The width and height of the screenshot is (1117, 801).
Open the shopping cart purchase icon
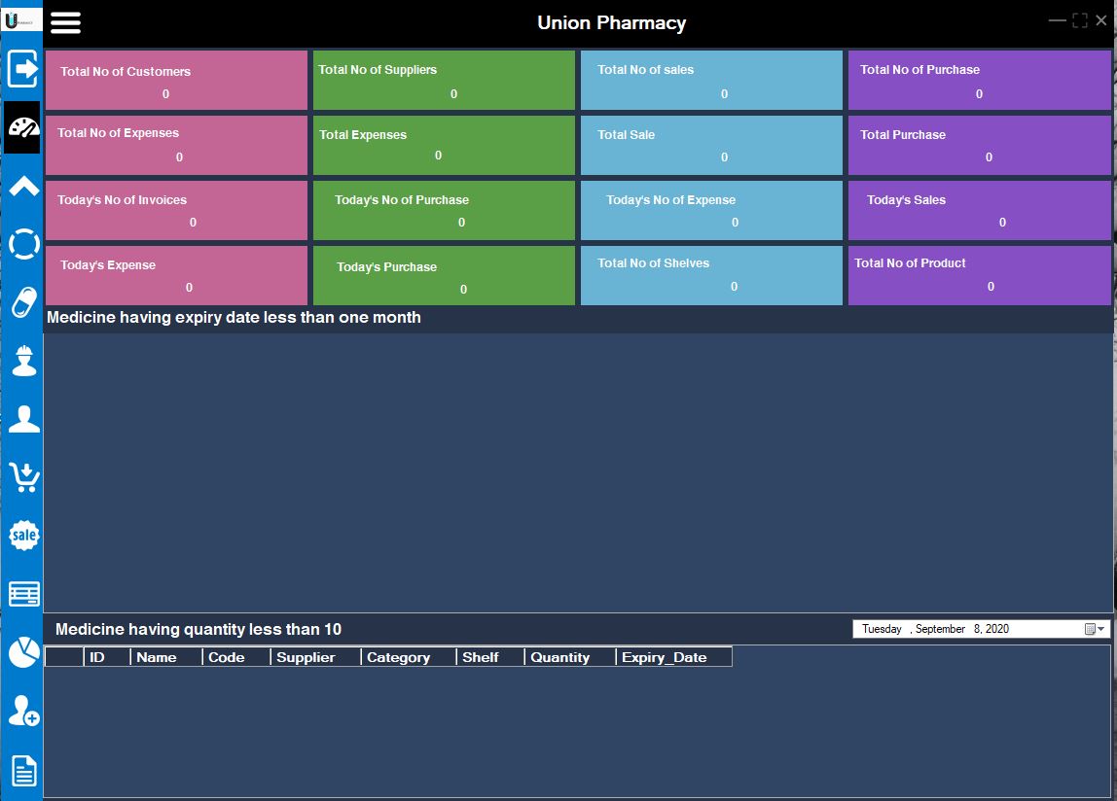(x=23, y=476)
